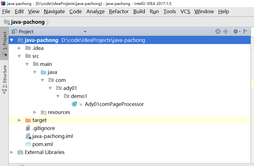Collapse the java-pachong root project arrow
254x166 pixels.
coord(12,40)
